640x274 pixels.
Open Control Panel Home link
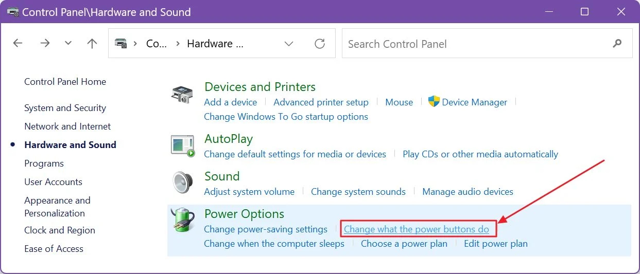point(65,82)
